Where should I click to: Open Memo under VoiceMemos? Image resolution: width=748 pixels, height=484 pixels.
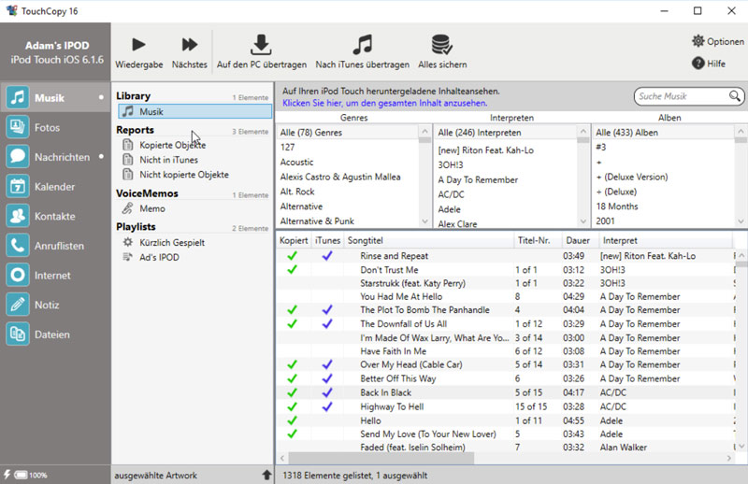(152, 208)
